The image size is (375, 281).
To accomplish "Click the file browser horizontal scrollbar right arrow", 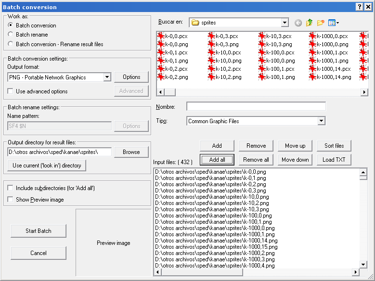I will [364, 91].
